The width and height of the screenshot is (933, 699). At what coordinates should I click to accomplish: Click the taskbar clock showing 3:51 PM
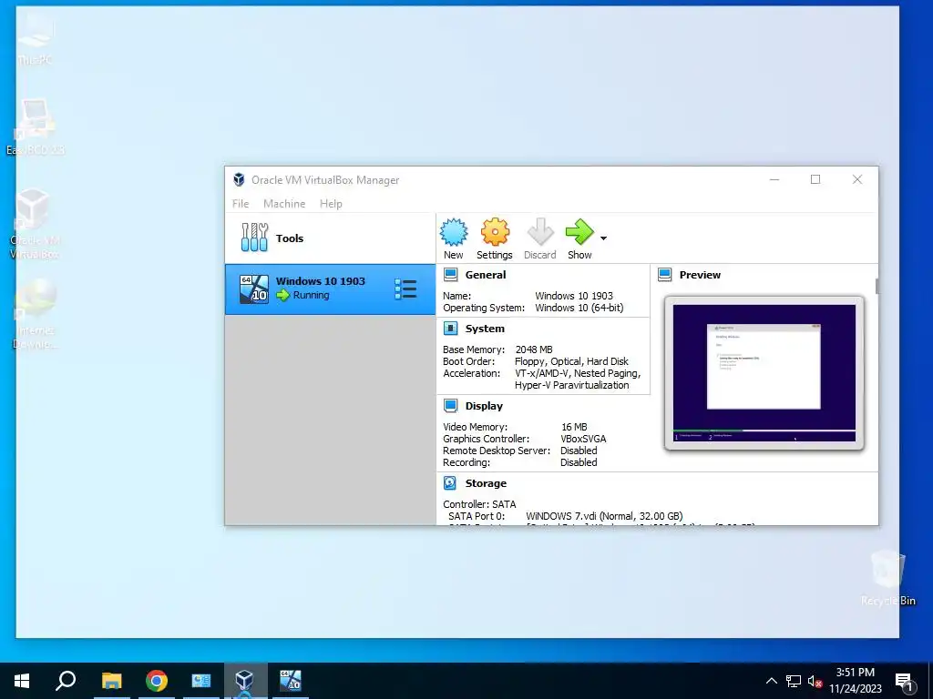(x=855, y=681)
